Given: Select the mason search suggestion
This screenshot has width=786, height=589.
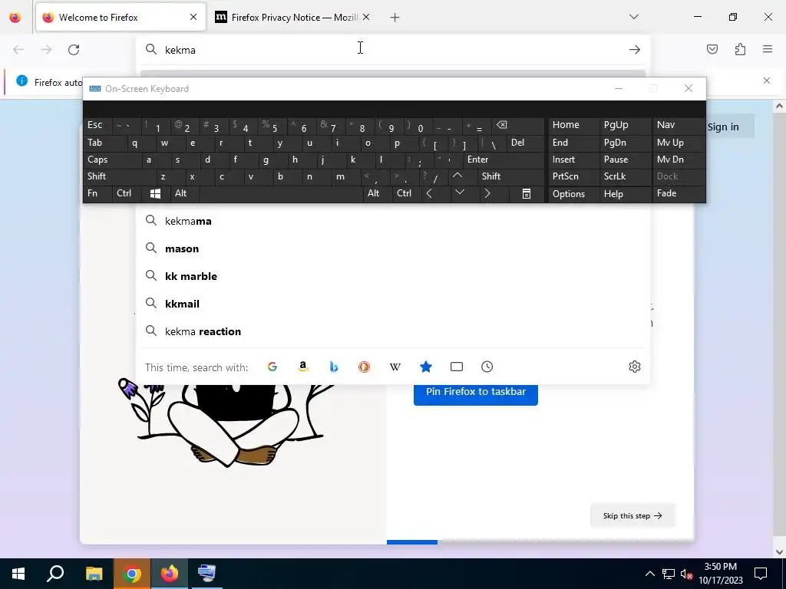Looking at the screenshot, I should (x=393, y=248).
